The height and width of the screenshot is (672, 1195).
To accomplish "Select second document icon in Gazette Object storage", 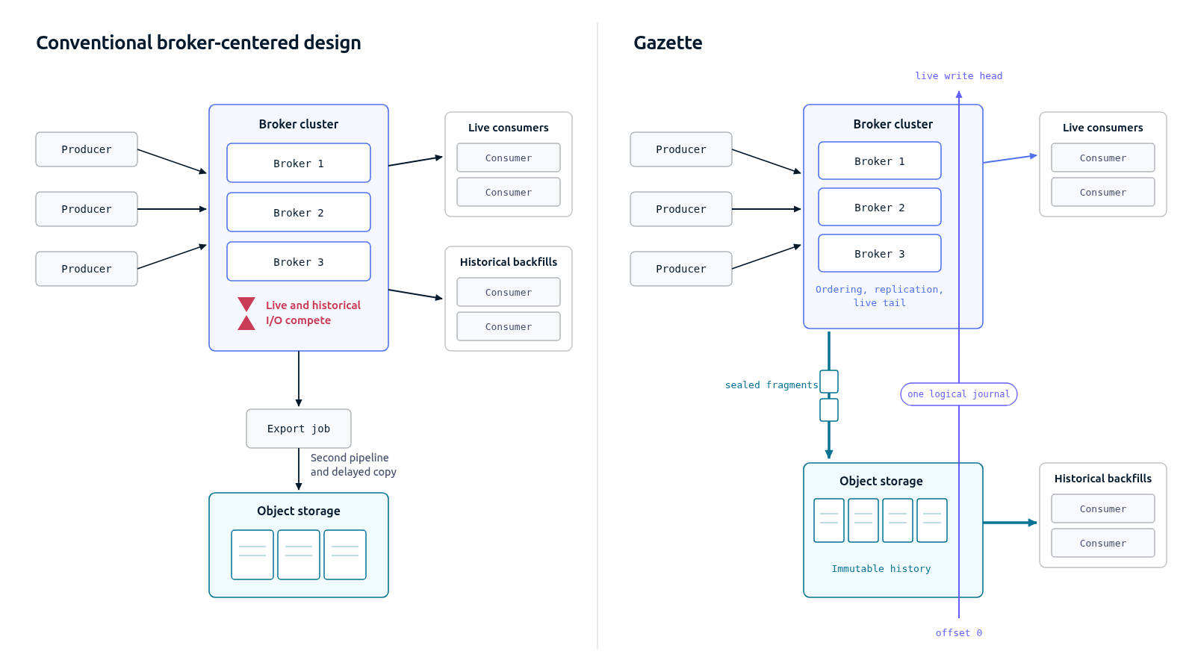I will click(863, 520).
